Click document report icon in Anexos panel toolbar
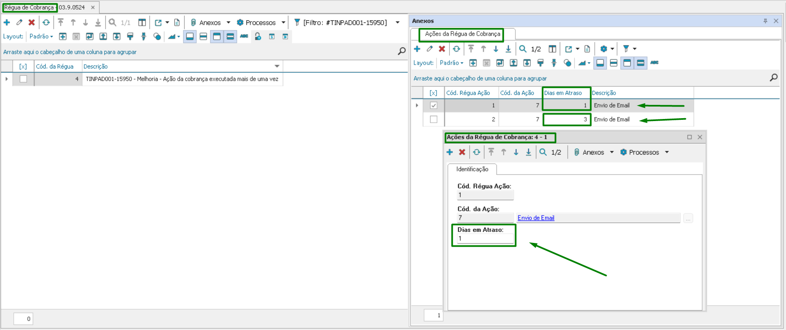Screen dimensions: 786x330 (x=587, y=49)
